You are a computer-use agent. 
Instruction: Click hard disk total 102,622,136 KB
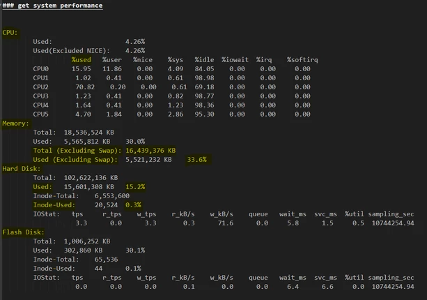click(91, 177)
